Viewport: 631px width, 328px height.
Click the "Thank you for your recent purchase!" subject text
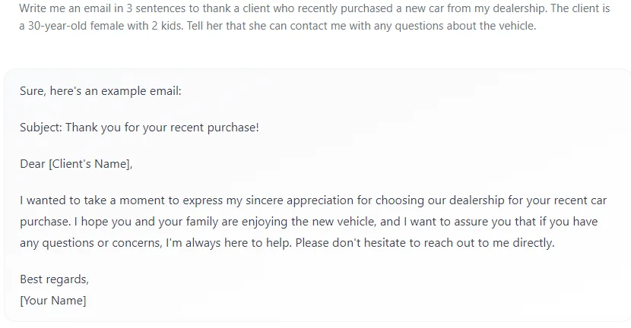[x=162, y=128]
